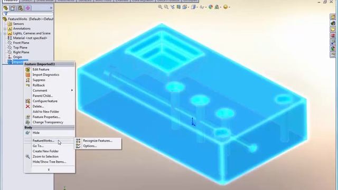
Task: Open View Settings dropdown arrow
Action: [229, 7]
